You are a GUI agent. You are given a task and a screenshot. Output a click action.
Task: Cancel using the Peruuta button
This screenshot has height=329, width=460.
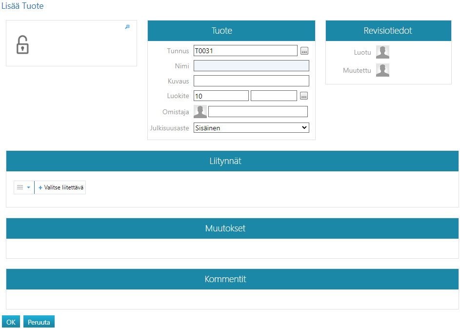point(39,322)
